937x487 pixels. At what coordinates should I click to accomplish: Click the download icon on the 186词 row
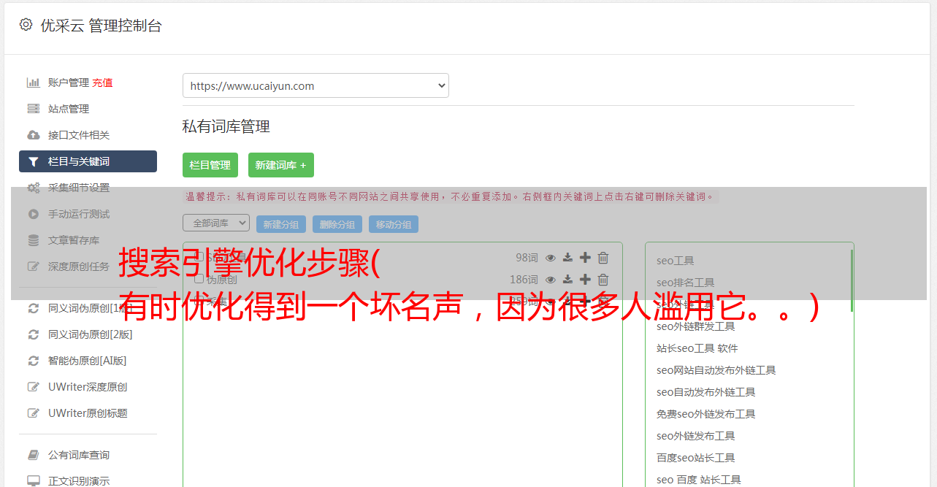tap(567, 280)
